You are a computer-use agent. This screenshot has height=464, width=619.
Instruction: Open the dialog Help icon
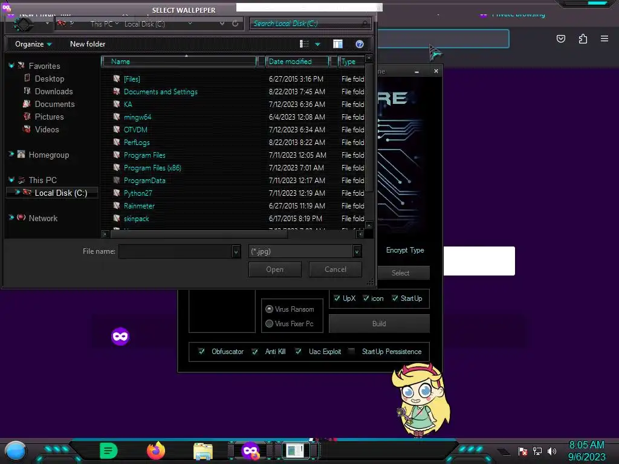(x=359, y=44)
